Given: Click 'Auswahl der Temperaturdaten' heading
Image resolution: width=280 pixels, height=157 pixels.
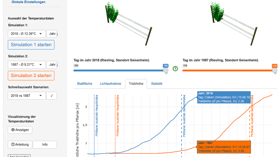Looking at the screenshot, I should pyautogui.click(x=31, y=18).
